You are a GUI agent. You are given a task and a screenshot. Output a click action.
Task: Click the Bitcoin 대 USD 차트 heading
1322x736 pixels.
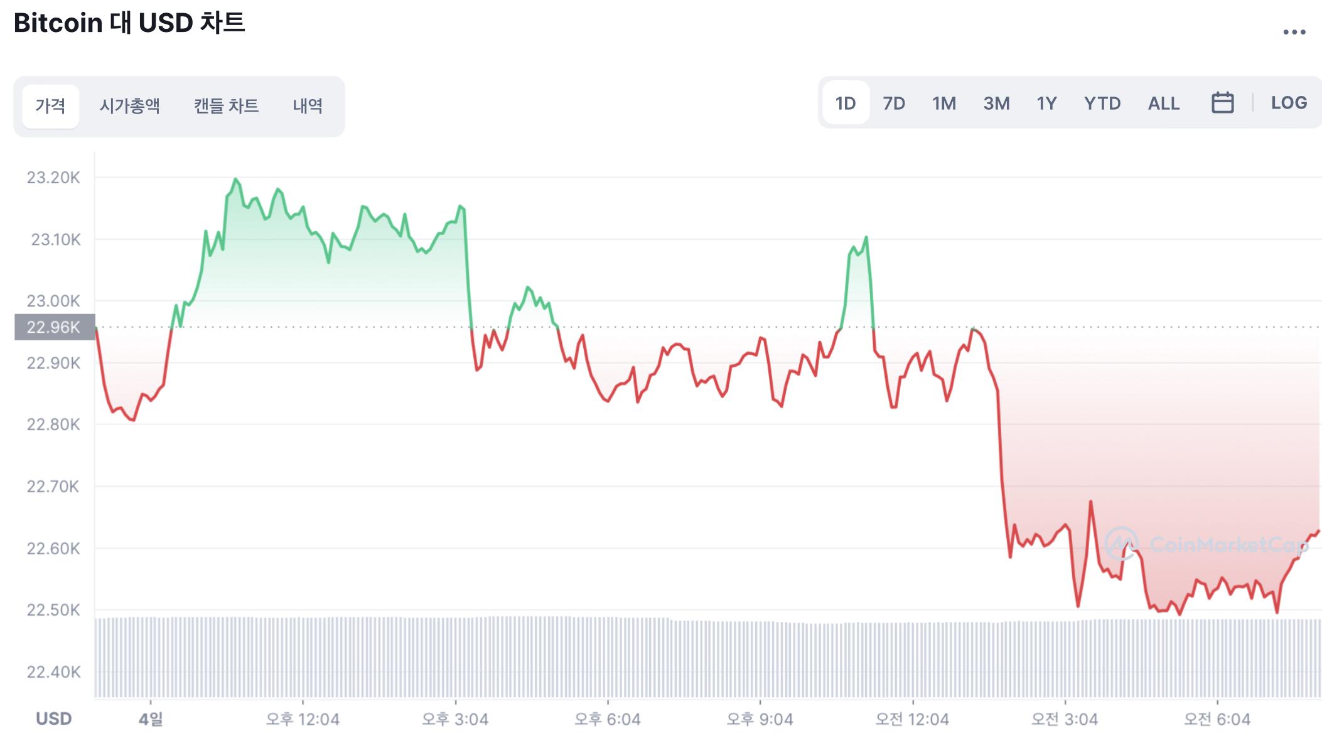129,23
